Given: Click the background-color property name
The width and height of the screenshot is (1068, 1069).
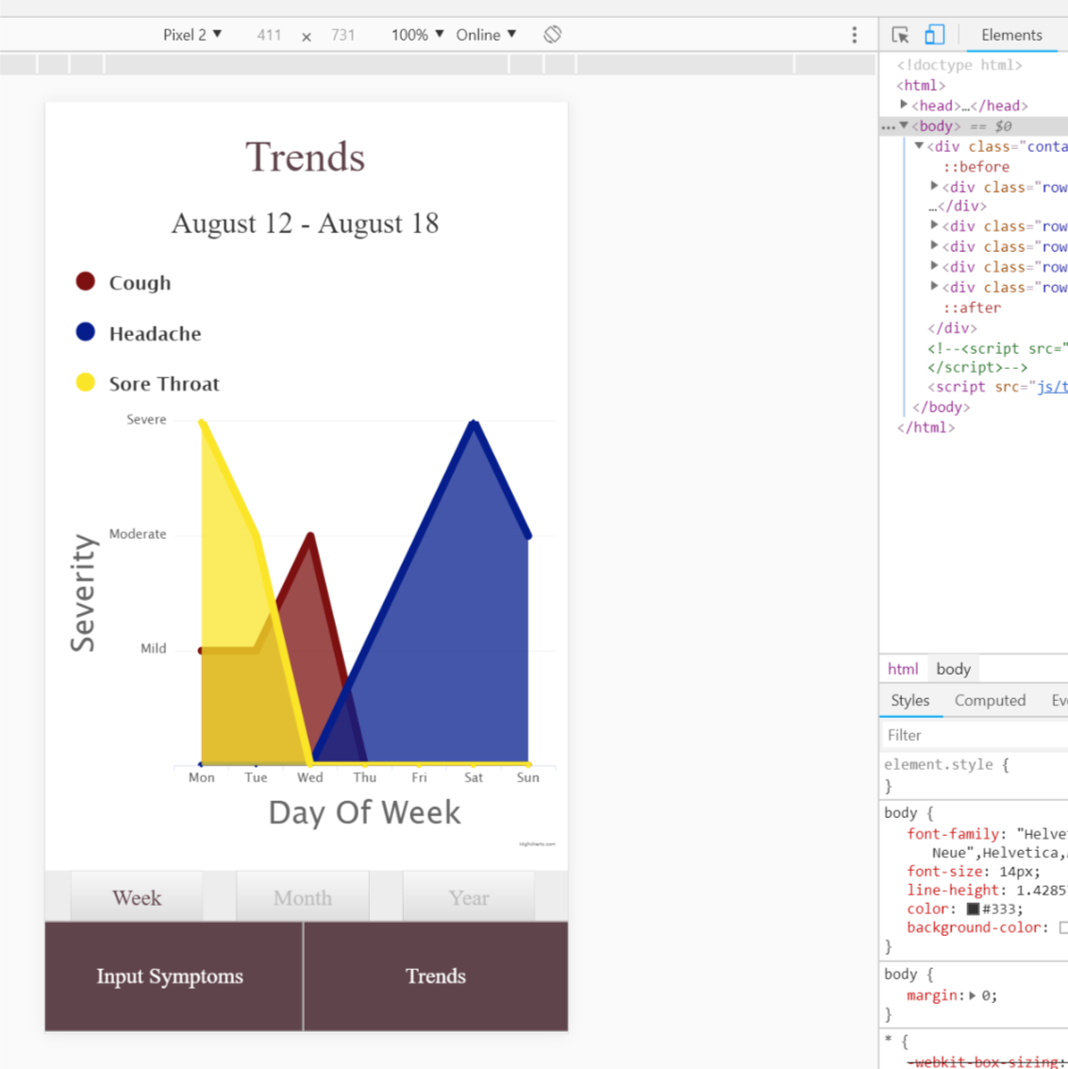Looking at the screenshot, I should pyautogui.click(x=974, y=927).
